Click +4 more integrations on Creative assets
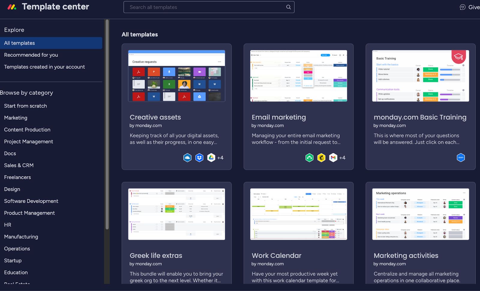Viewport: 480px width, 291px height. (220, 158)
